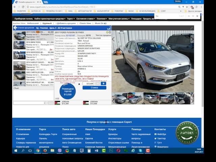Open the interior seats thumbnail

183,98
